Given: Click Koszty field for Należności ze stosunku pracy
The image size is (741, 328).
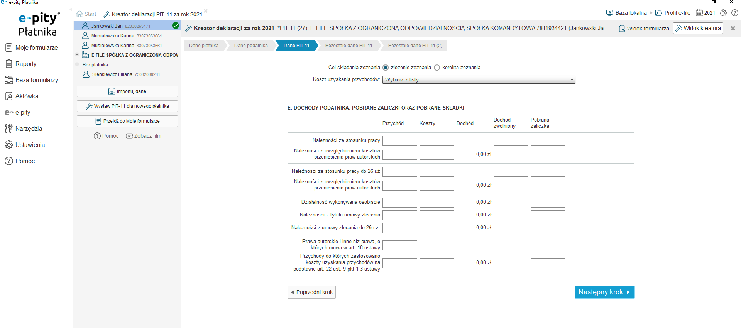Looking at the screenshot, I should (437, 141).
